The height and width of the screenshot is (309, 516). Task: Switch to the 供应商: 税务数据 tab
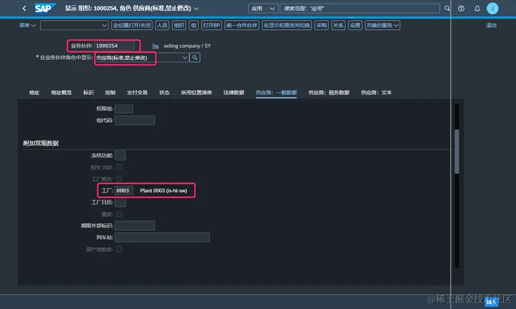point(329,93)
